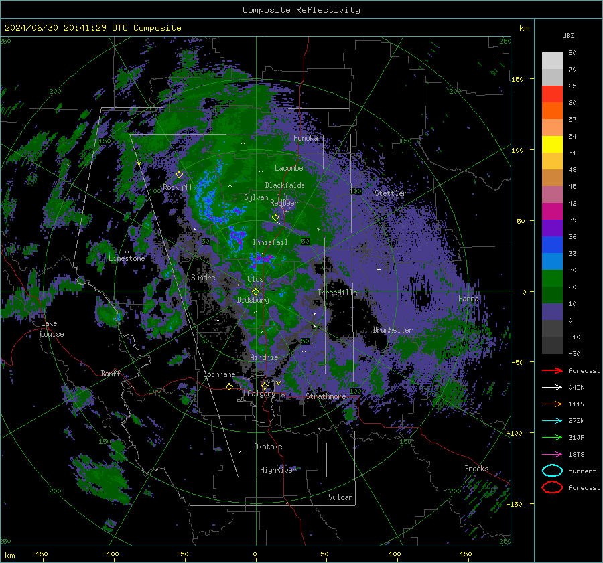The image size is (603, 563).
Task: Click the -150 tick on bottom axis
Action: click(x=40, y=554)
